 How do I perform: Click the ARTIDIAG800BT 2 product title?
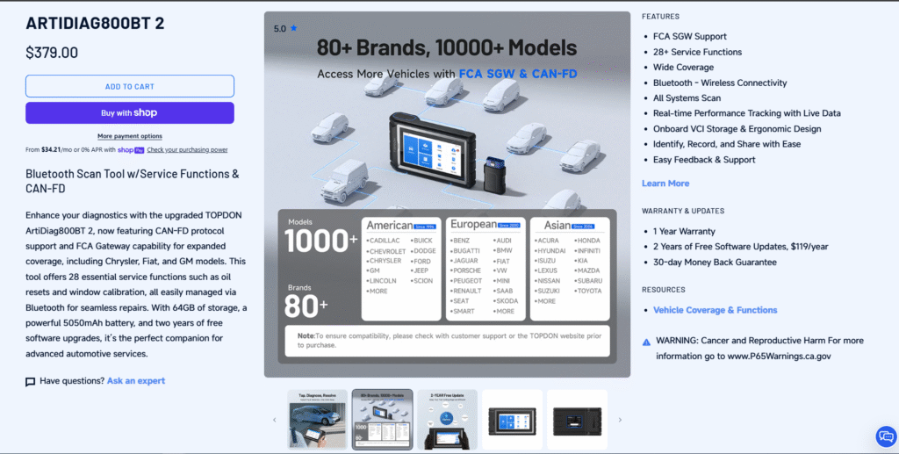tap(95, 24)
